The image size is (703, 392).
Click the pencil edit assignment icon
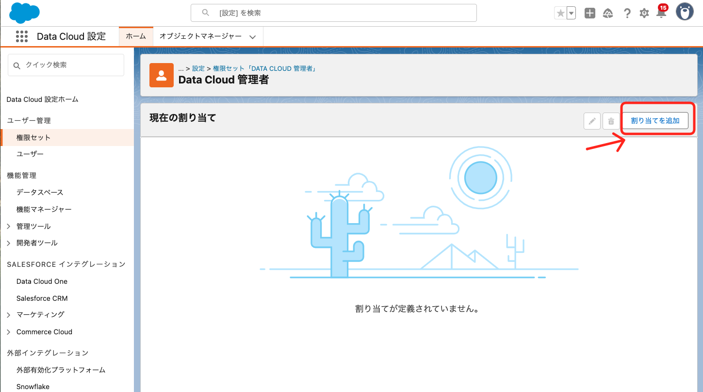[592, 121]
